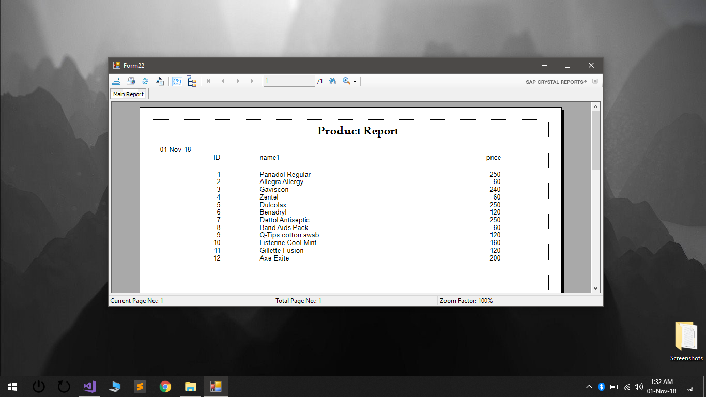Click the Form22 window app icon
This screenshot has height=397, width=706.
pos(117,65)
